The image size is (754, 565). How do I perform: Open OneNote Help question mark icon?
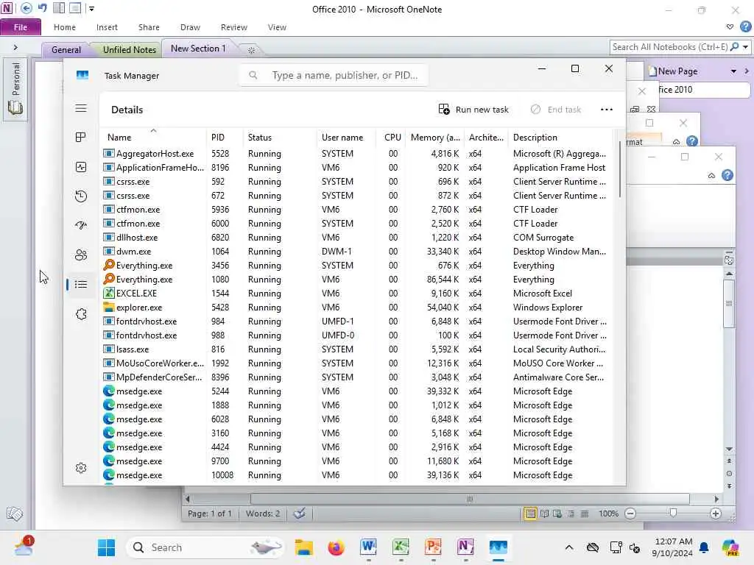point(745,27)
